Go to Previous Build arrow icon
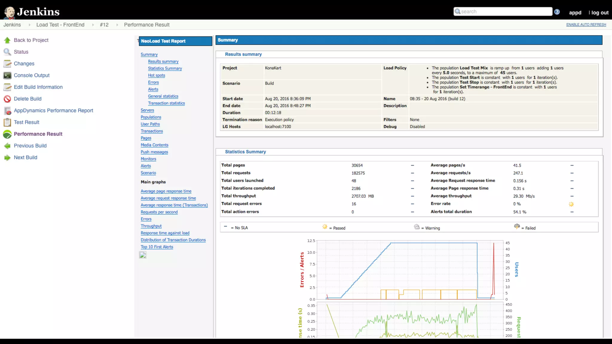Screen dimensions: 612x344 point(7,146)
